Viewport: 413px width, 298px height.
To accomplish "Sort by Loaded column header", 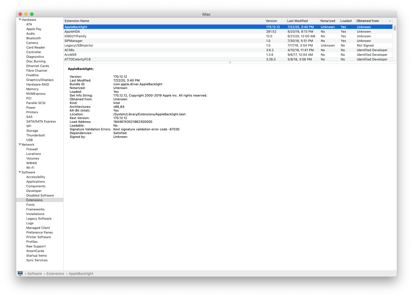I will pos(347,21).
